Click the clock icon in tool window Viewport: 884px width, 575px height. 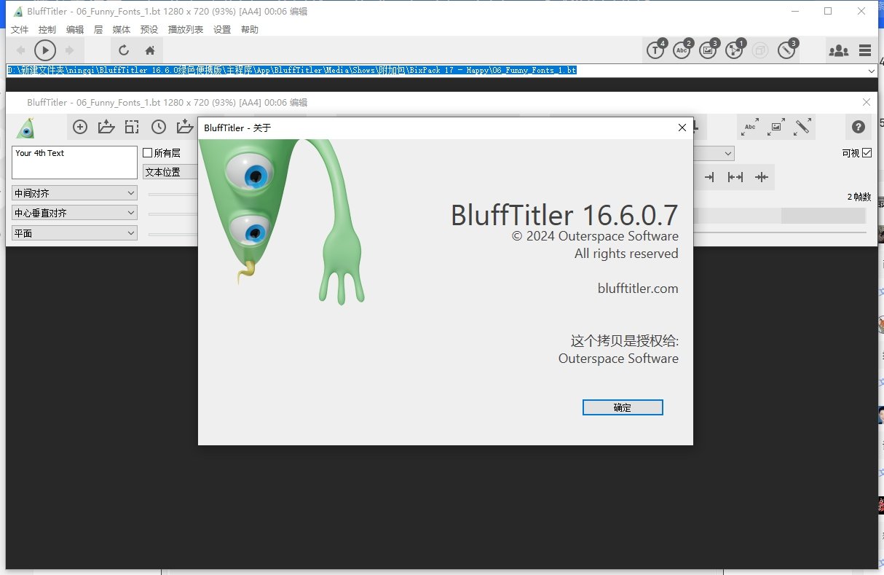point(159,127)
